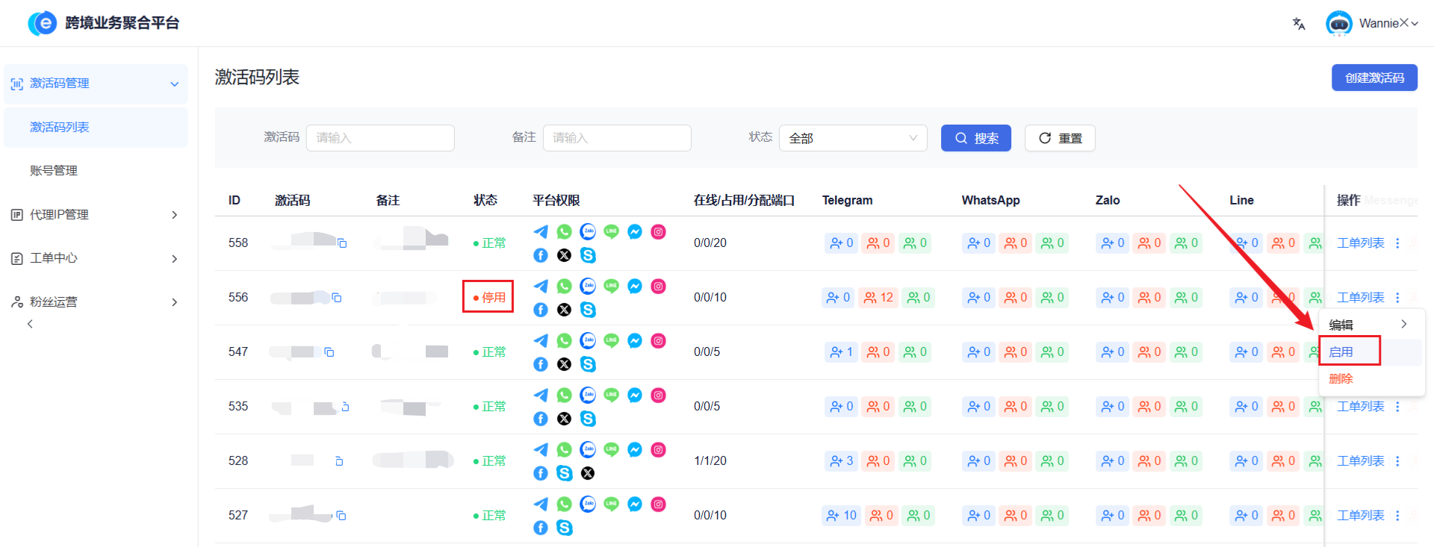1434x547 pixels.
Task: Open the three-dot more menu for row 558
Action: click(x=1397, y=243)
